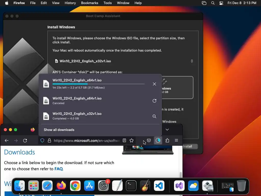Select the Windows partition box in Boot Camp
Viewport: 261px width, 196px height.
(177, 88)
